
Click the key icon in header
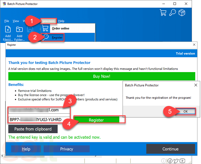[x=172, y=13]
